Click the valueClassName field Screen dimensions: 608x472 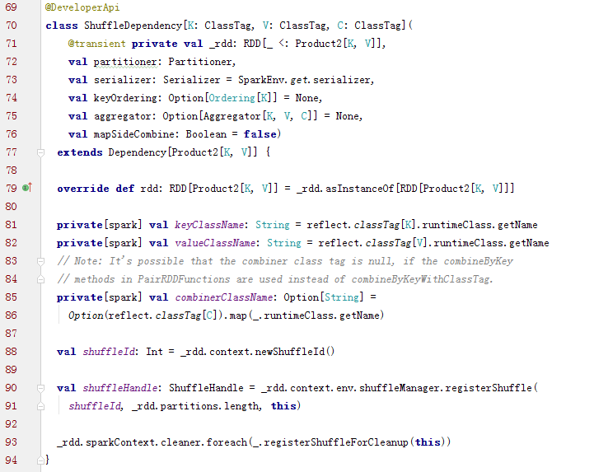click(x=215, y=243)
